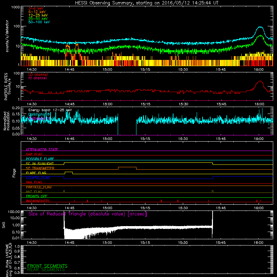
Task: Click the raised SC_TRANSMITTER pulse segment
Action: [x=127, y=167]
